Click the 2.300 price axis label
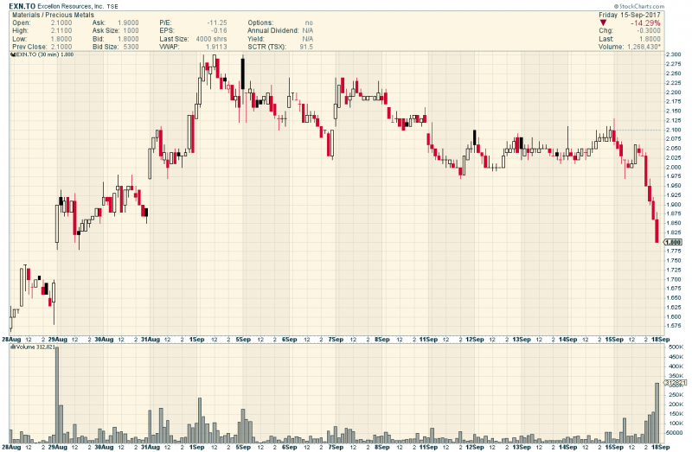Screen dimensions: 692x452 (x=674, y=56)
